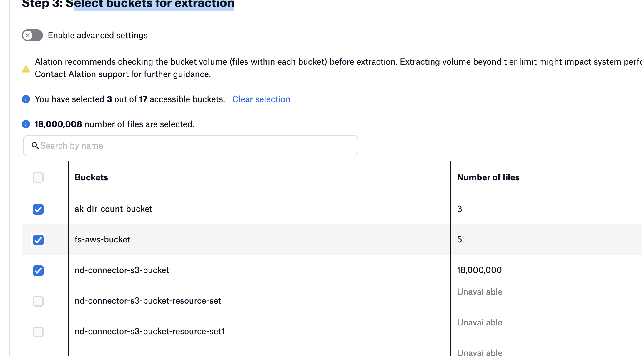Click the info icon beside files selected count

tap(26, 124)
